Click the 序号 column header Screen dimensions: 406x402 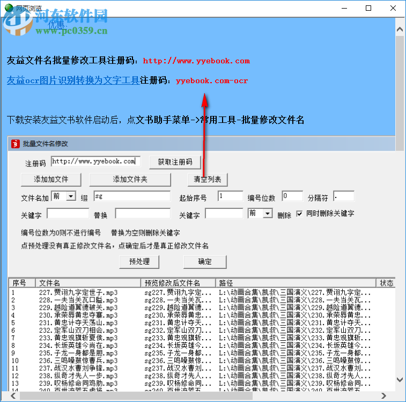tap(23, 283)
